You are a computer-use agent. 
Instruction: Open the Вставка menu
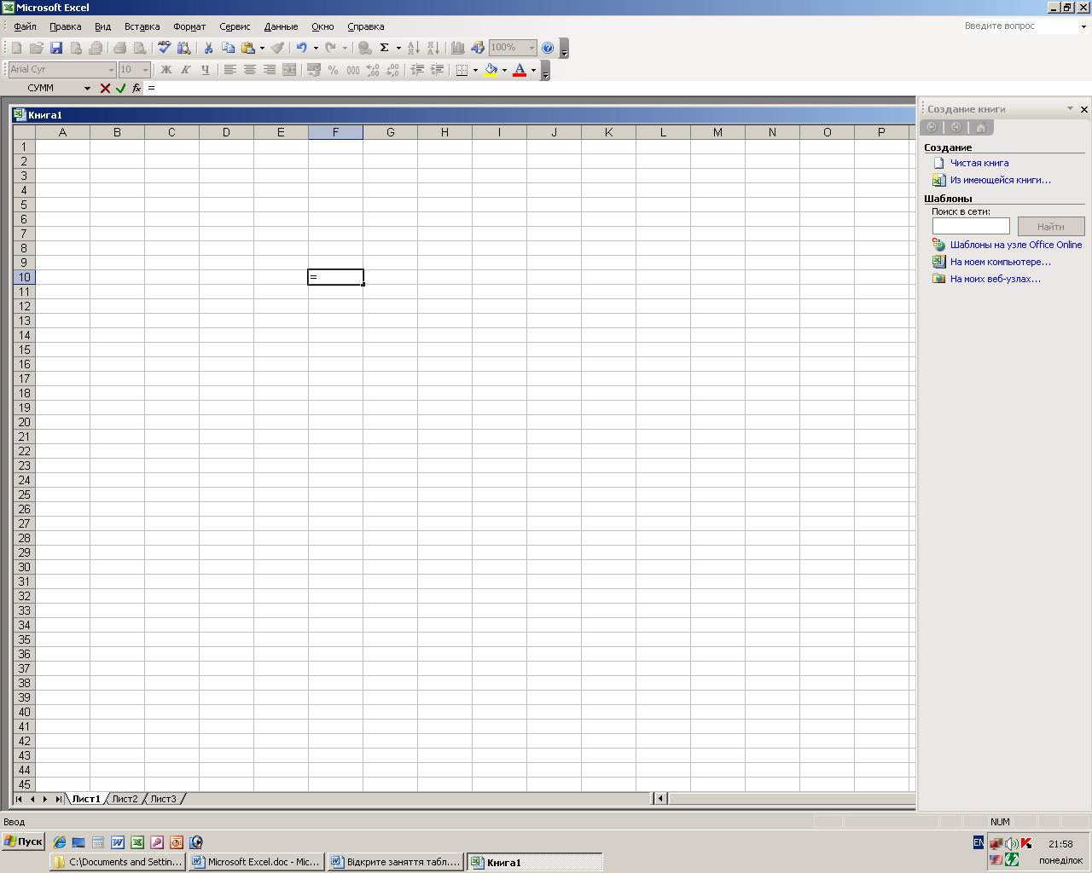[142, 26]
